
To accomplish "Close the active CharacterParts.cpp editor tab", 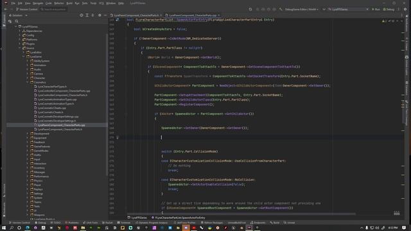I will tap(218, 15).
